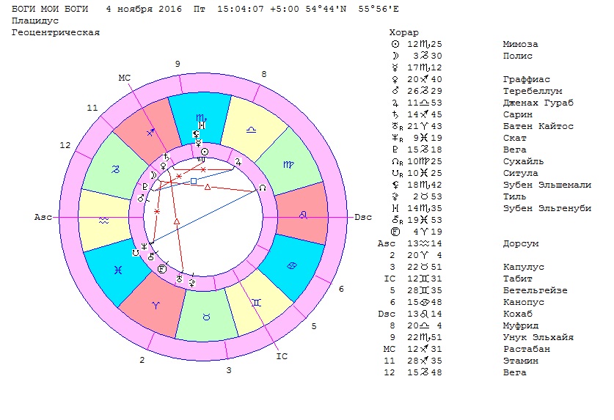Screen dimensions: 614x420
Task: Select the Mars symbol in the planet list
Action: tap(397, 91)
